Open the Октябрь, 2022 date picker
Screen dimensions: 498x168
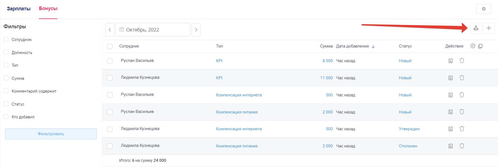click(152, 30)
